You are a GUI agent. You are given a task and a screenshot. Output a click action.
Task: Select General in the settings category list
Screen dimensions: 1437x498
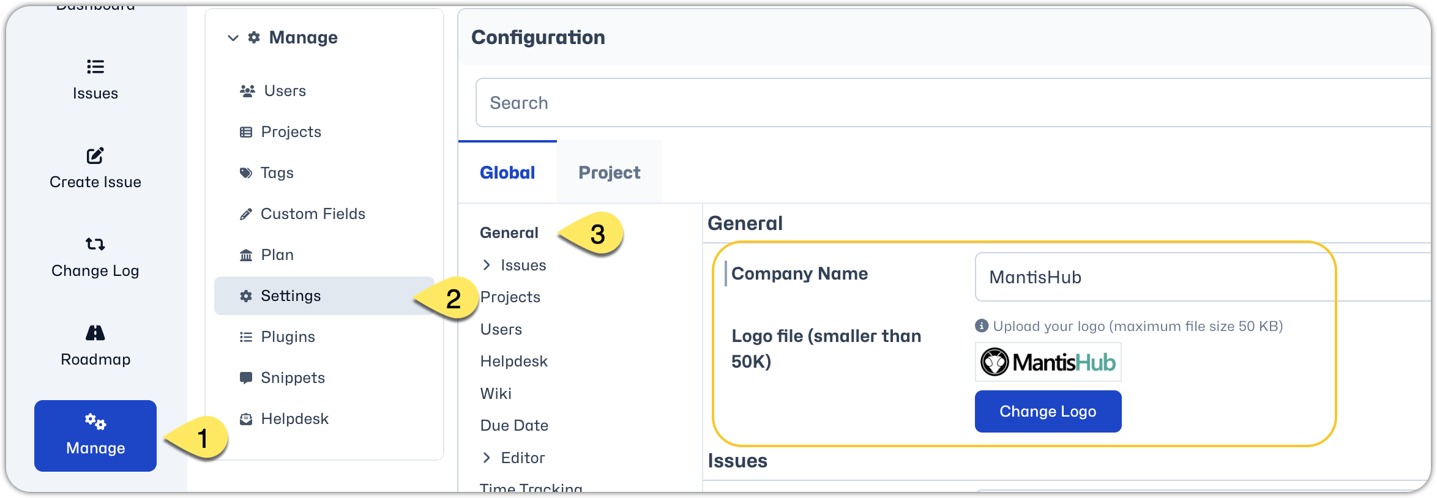(x=509, y=233)
